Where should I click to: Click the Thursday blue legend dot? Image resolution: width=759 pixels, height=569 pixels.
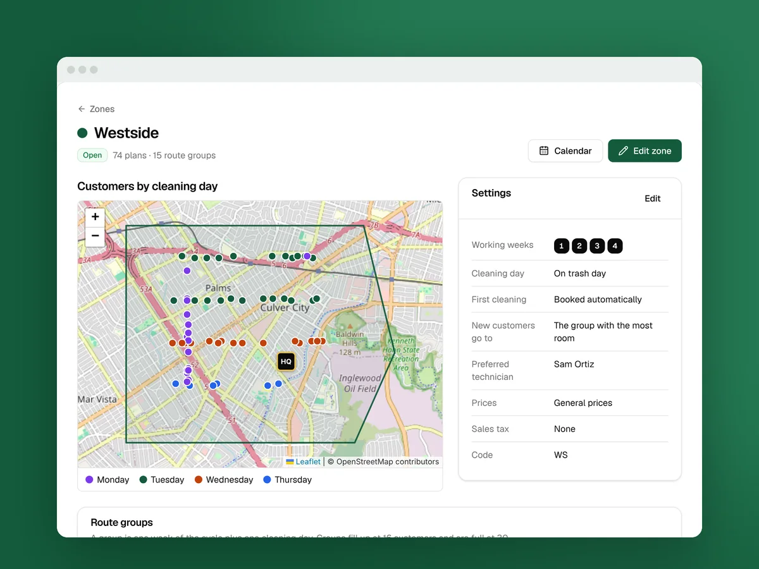point(267,480)
